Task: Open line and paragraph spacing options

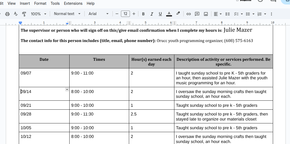Action: pos(228,14)
